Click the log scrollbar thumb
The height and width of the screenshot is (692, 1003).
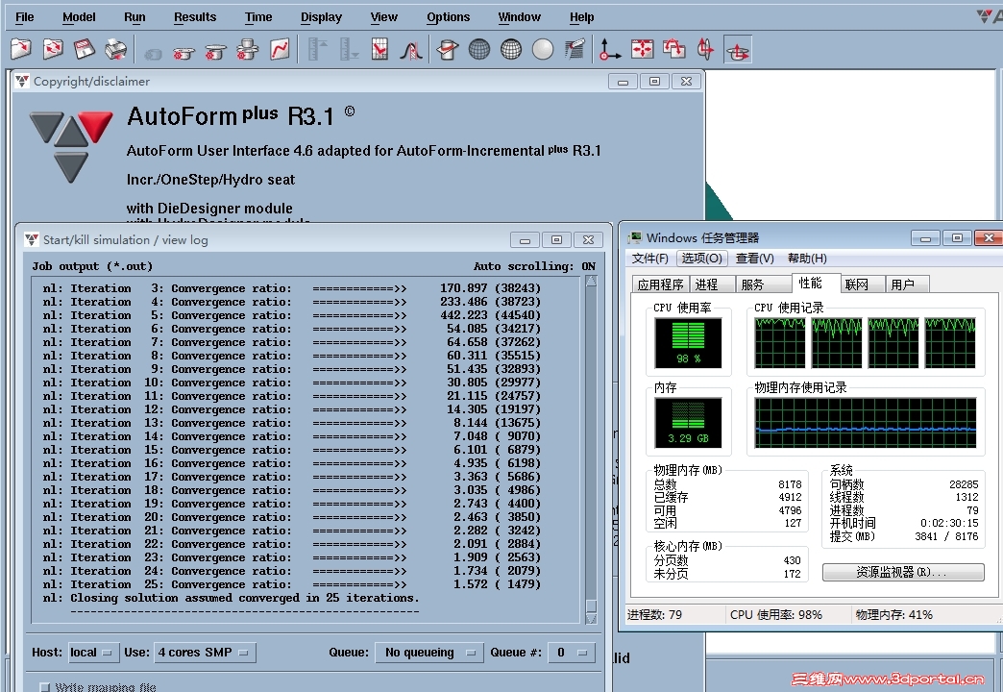pos(591,606)
